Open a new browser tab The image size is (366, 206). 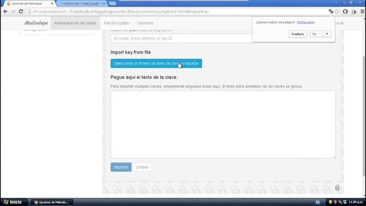pos(112,3)
